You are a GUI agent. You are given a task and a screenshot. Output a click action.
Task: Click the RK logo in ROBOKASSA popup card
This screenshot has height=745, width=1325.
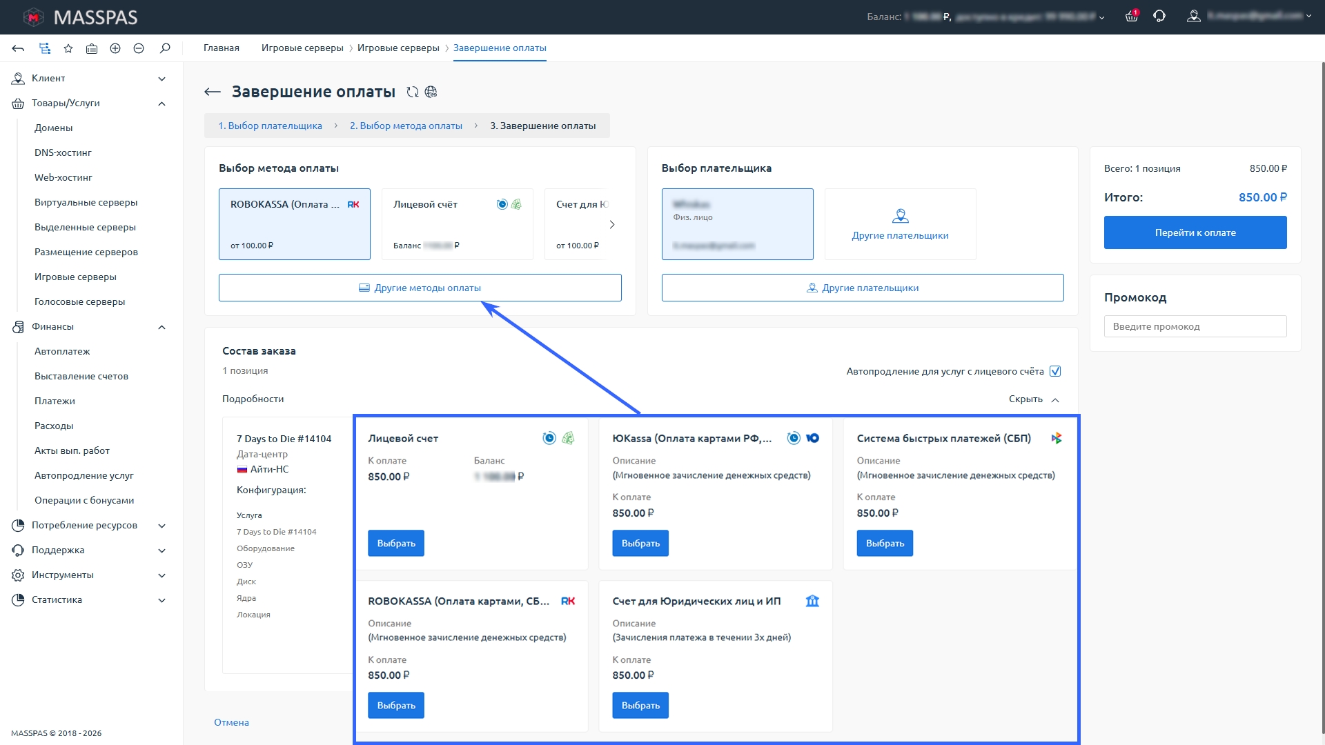tap(568, 601)
